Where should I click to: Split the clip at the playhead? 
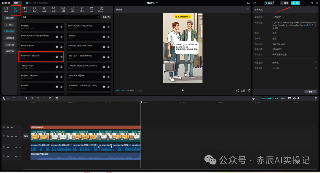click(26, 98)
